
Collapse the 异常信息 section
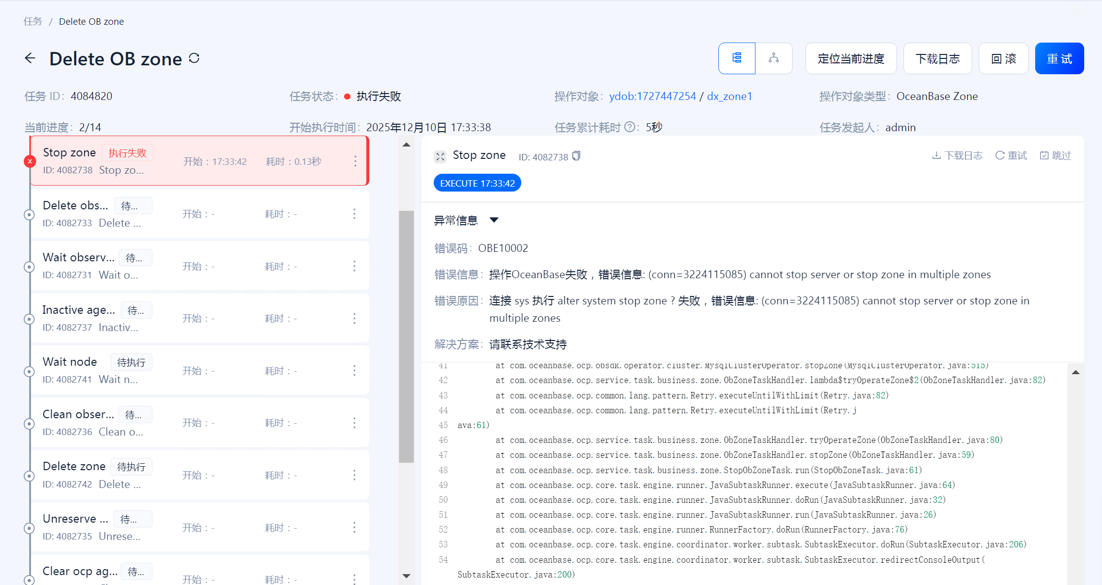point(494,220)
